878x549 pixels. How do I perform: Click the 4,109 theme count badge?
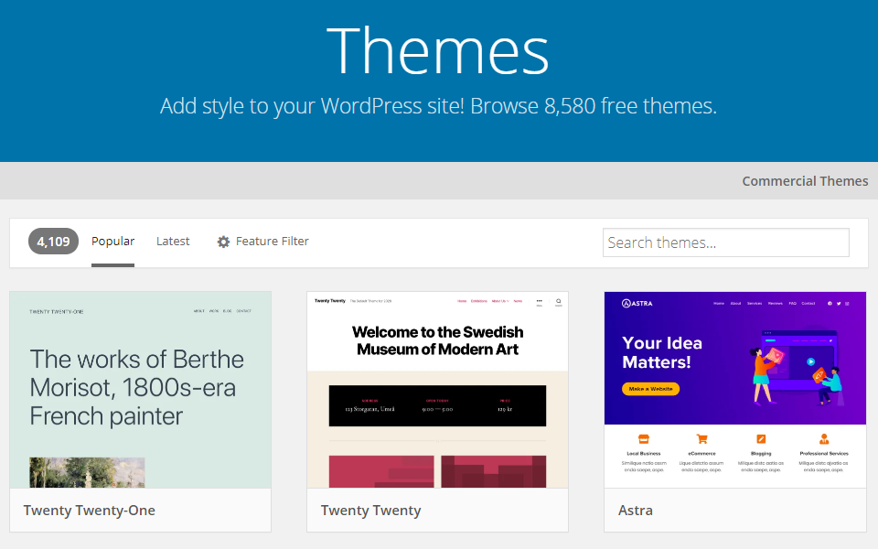[53, 241]
